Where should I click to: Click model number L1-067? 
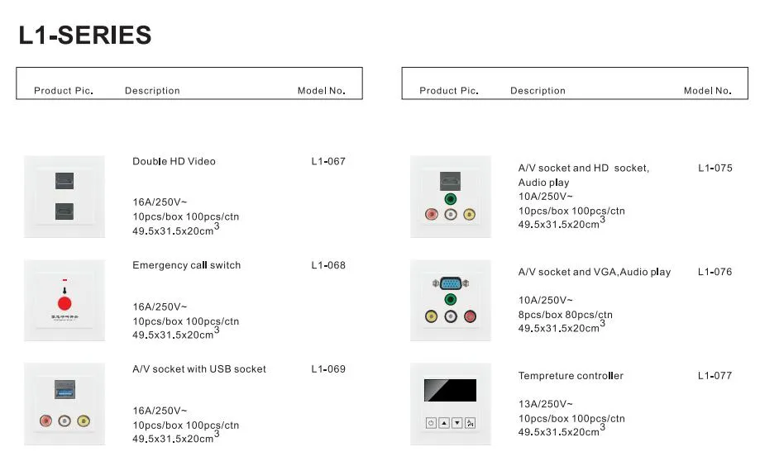(x=328, y=161)
